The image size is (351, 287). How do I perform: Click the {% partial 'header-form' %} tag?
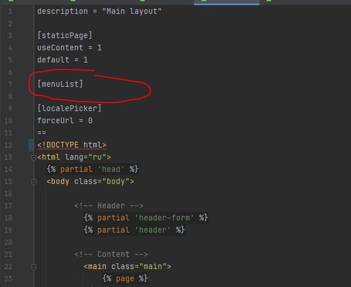[x=146, y=218]
